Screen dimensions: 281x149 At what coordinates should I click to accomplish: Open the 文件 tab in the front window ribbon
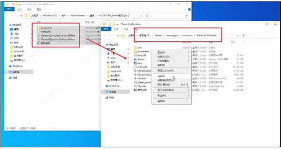pyautogui.click(x=106, y=29)
